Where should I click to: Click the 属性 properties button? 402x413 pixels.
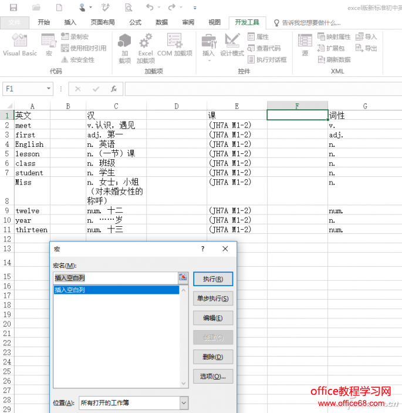[x=258, y=36]
